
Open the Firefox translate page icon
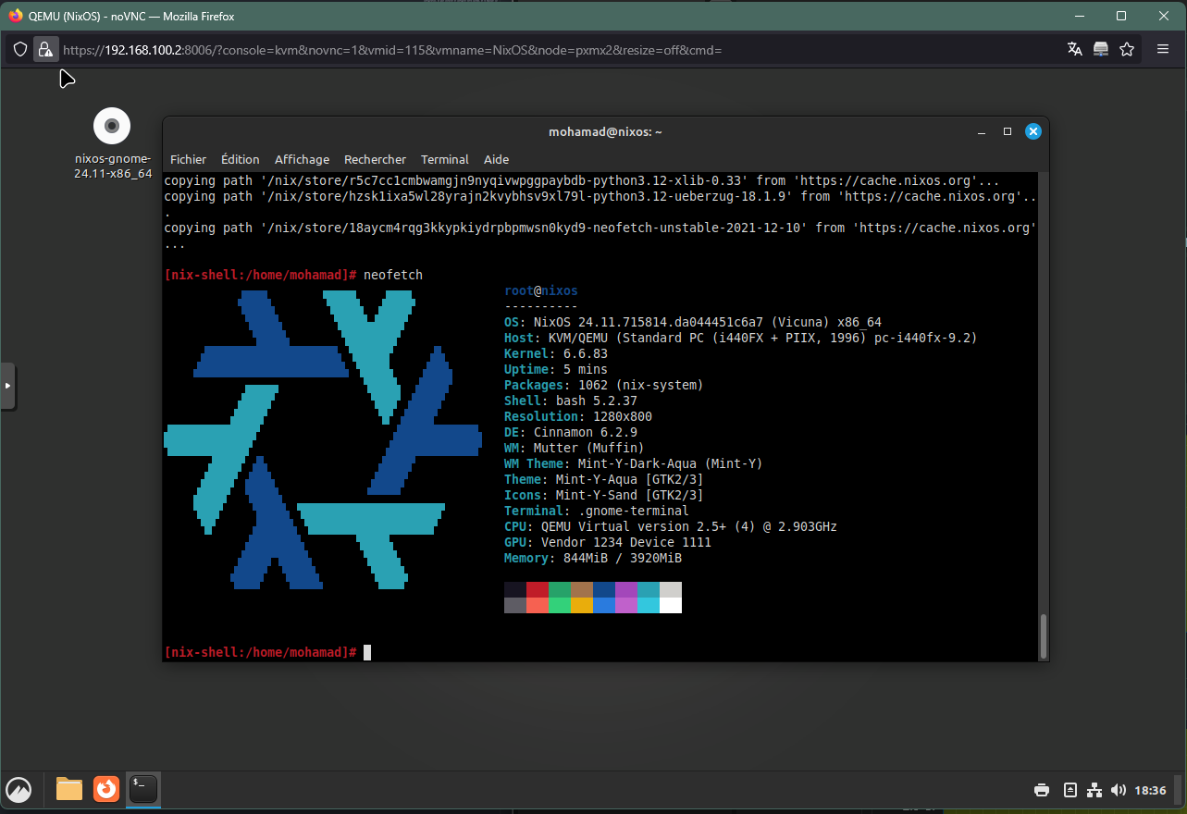[1074, 49]
